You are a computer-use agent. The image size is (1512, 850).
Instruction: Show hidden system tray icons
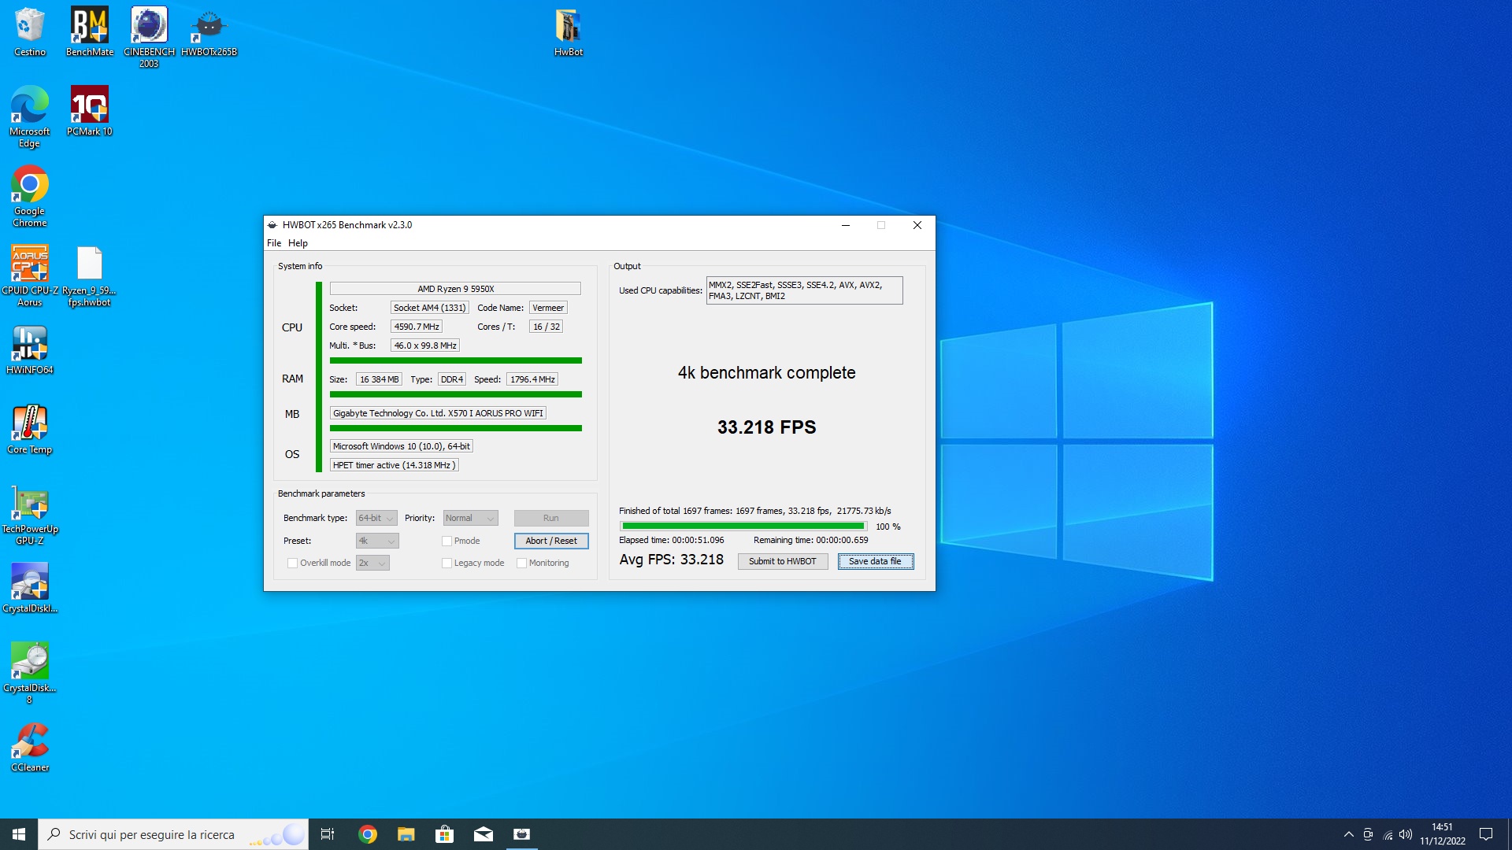click(1348, 834)
